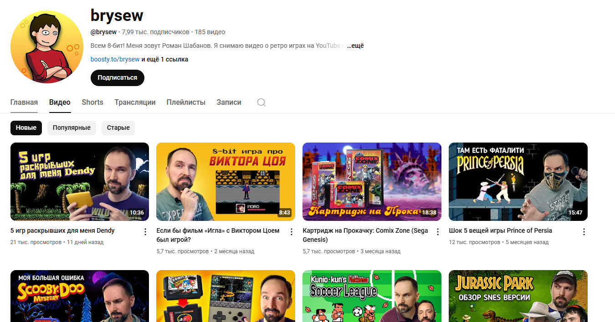The height and width of the screenshot is (322, 615).
Task: Open options menu for '5 игр раскрывших для меня Dendy'
Action: tap(145, 232)
